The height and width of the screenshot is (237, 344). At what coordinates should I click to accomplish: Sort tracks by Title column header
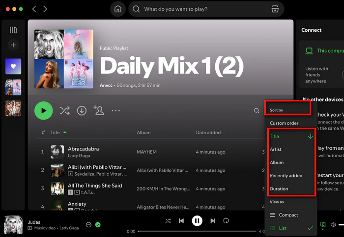click(55, 133)
